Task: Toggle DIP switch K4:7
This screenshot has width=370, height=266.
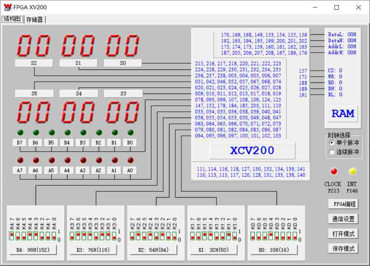Action: [x=12, y=236]
